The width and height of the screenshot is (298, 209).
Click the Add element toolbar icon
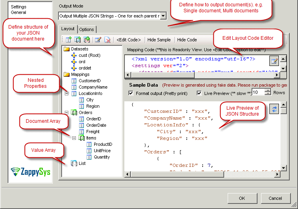68,40
